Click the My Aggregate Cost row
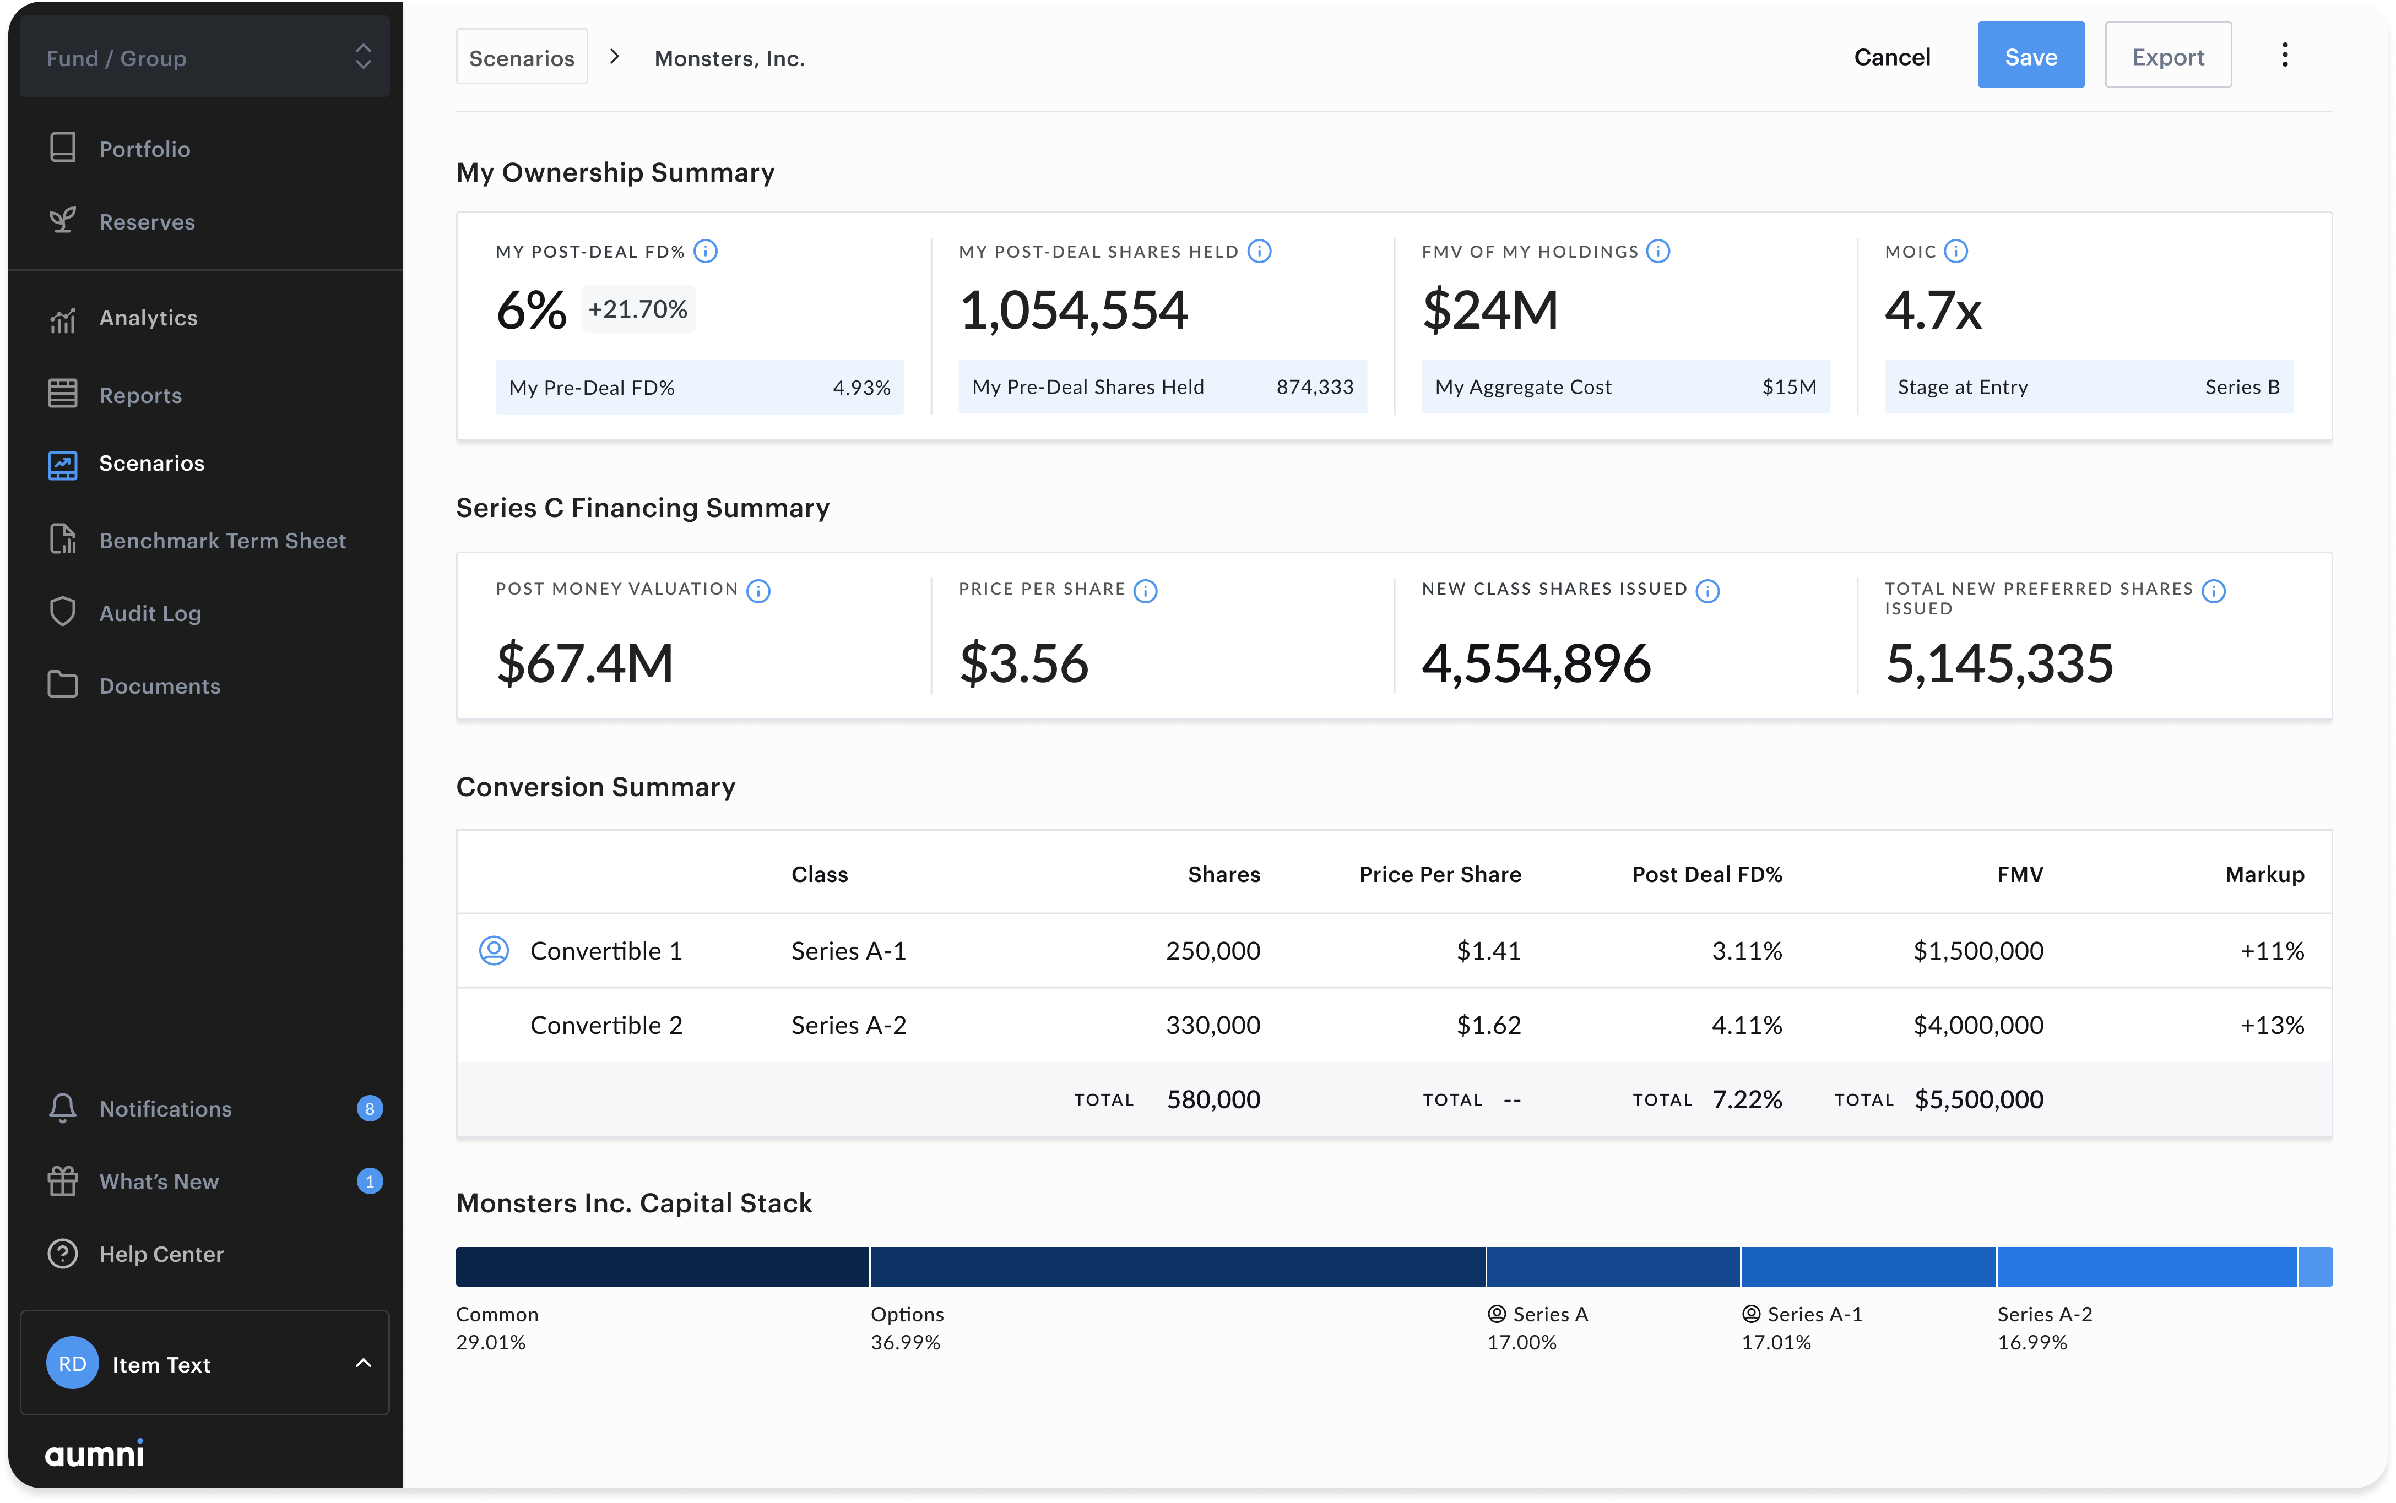The width and height of the screenshot is (2396, 1503). [x=1625, y=386]
